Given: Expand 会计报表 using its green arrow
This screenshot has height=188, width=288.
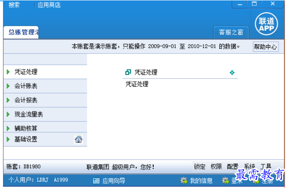Looking at the screenshot, I should tap(8, 100).
